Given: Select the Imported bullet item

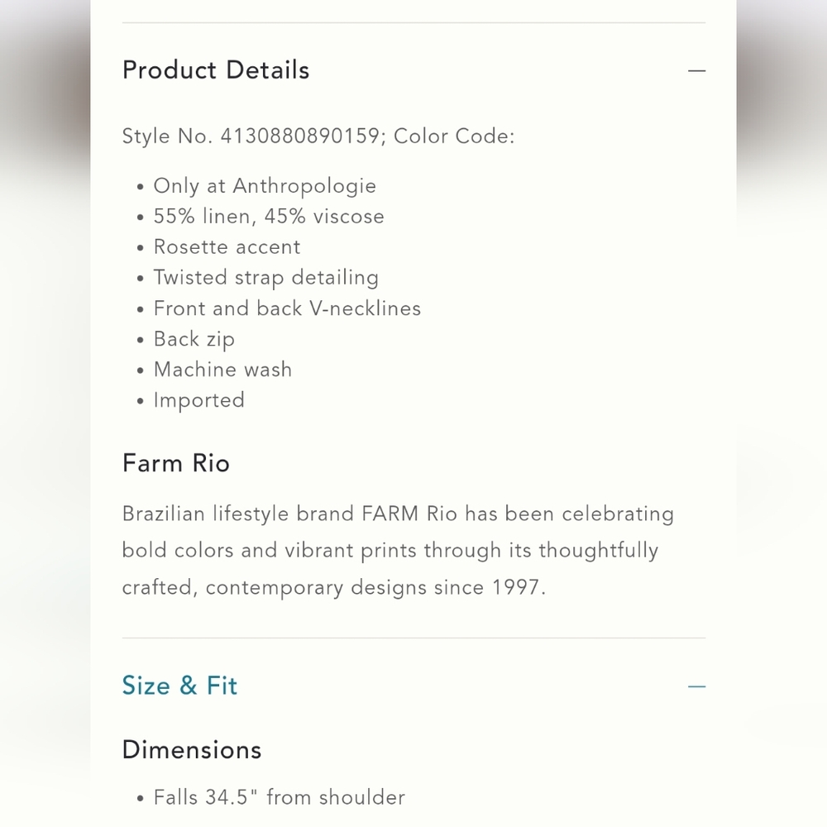Looking at the screenshot, I should (199, 400).
